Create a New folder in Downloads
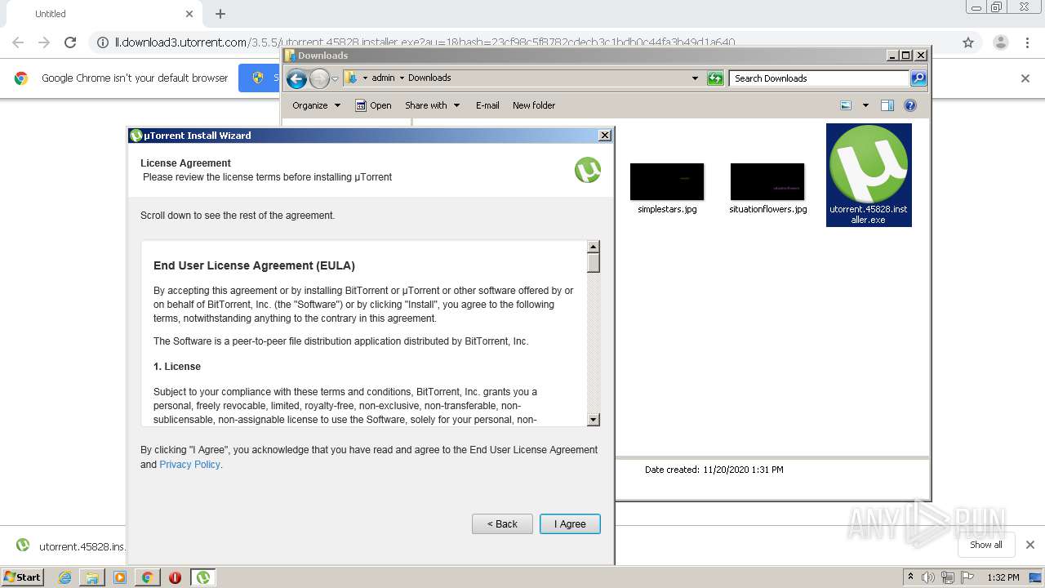Screen dimensions: 1045x588 [534, 105]
